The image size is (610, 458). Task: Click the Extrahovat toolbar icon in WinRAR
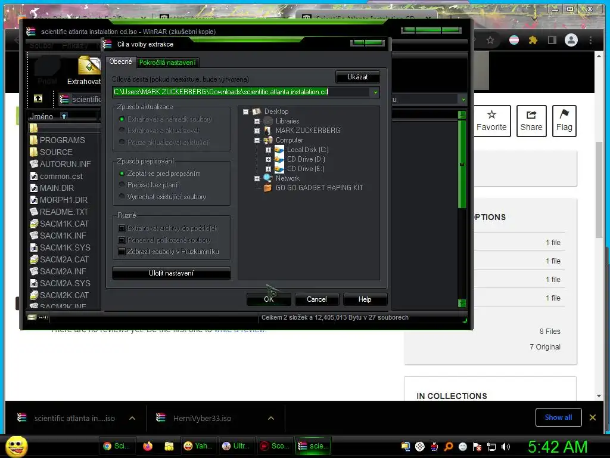click(x=89, y=65)
